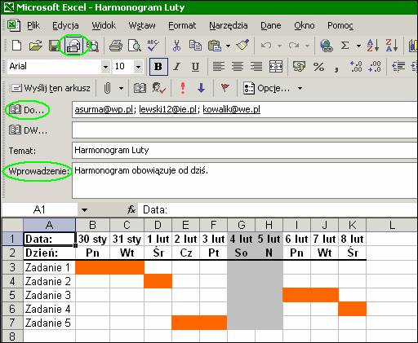Click the Save floppy disk icon

click(x=54, y=46)
